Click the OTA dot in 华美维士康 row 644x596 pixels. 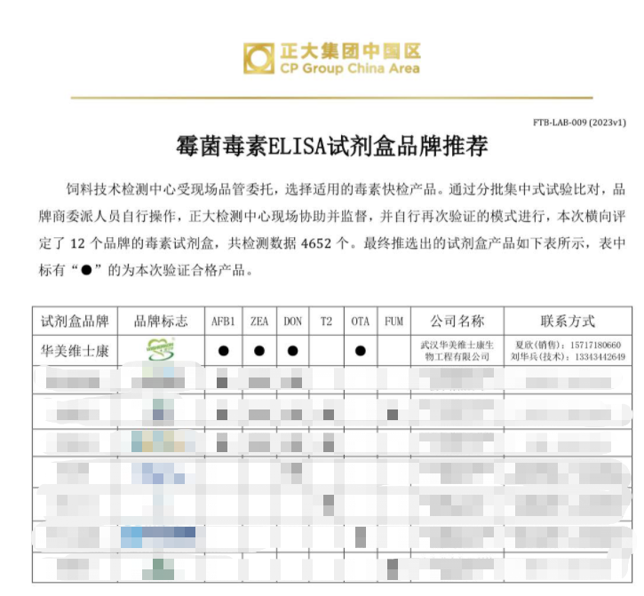pyautogui.click(x=361, y=351)
